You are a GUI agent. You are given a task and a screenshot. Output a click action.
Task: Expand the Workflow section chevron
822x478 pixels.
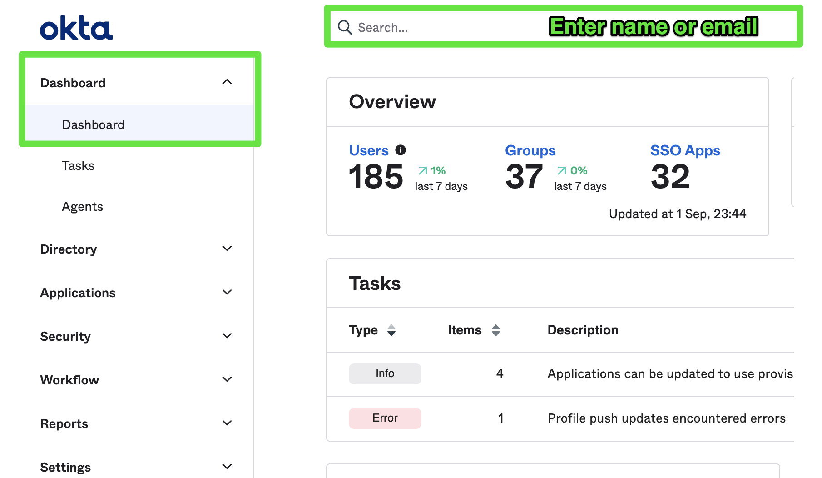coord(227,379)
